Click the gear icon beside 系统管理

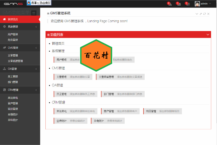pyautogui.click(x=4, y=26)
